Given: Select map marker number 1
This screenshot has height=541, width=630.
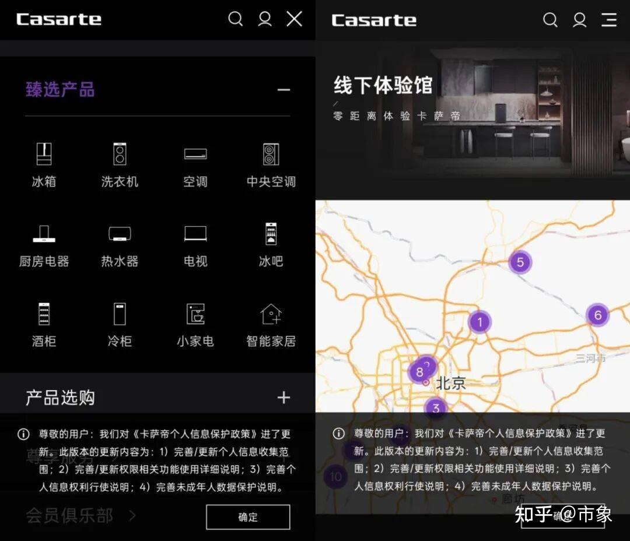Looking at the screenshot, I should [x=480, y=322].
